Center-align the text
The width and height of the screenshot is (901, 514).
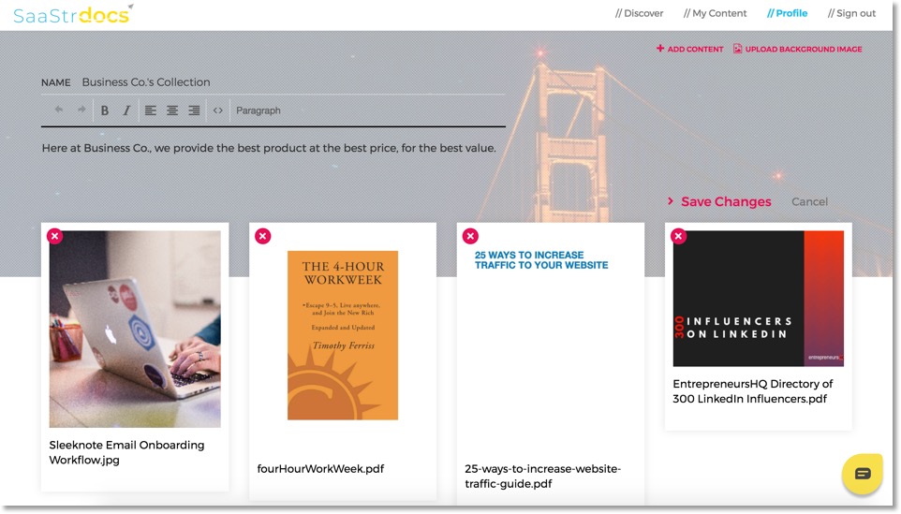172,110
